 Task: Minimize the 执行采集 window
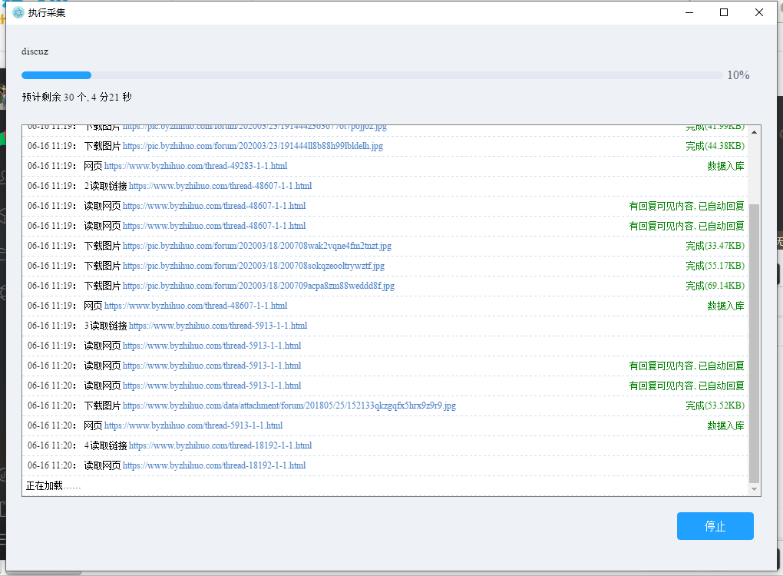tap(689, 12)
